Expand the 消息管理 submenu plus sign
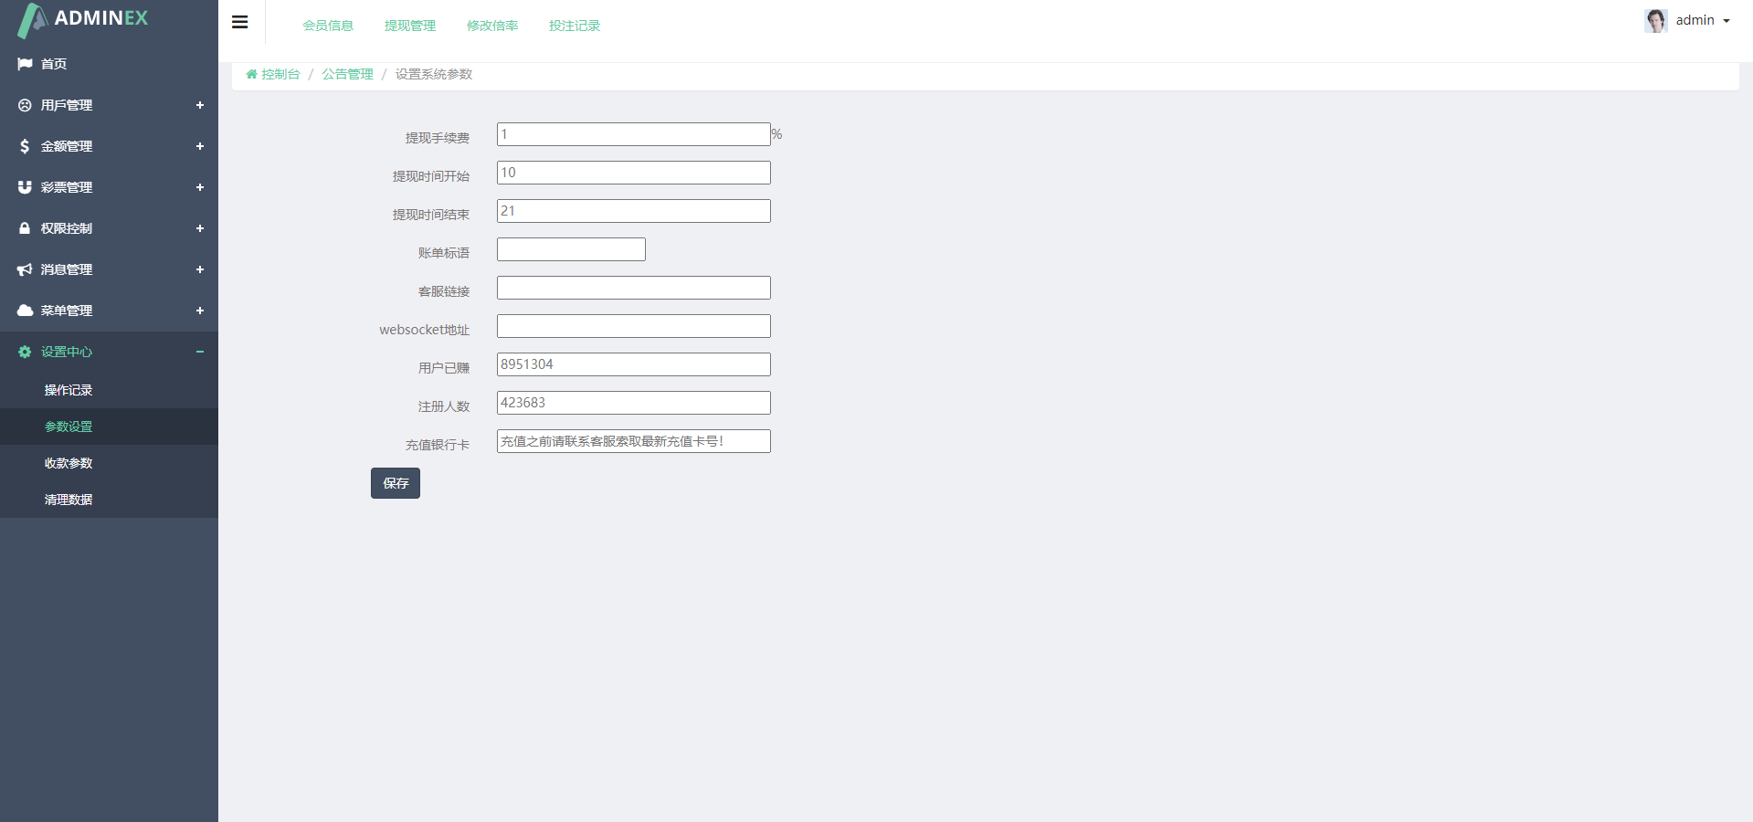 [x=200, y=269]
